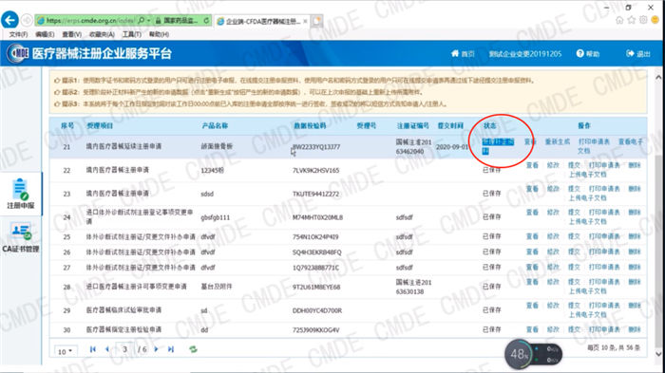Jump to first page with pager icon
This screenshot has width=665, height=373.
coord(92,349)
